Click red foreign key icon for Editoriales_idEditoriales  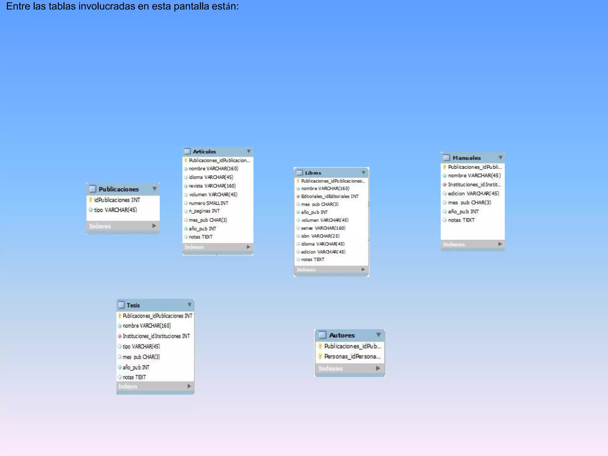click(x=298, y=197)
